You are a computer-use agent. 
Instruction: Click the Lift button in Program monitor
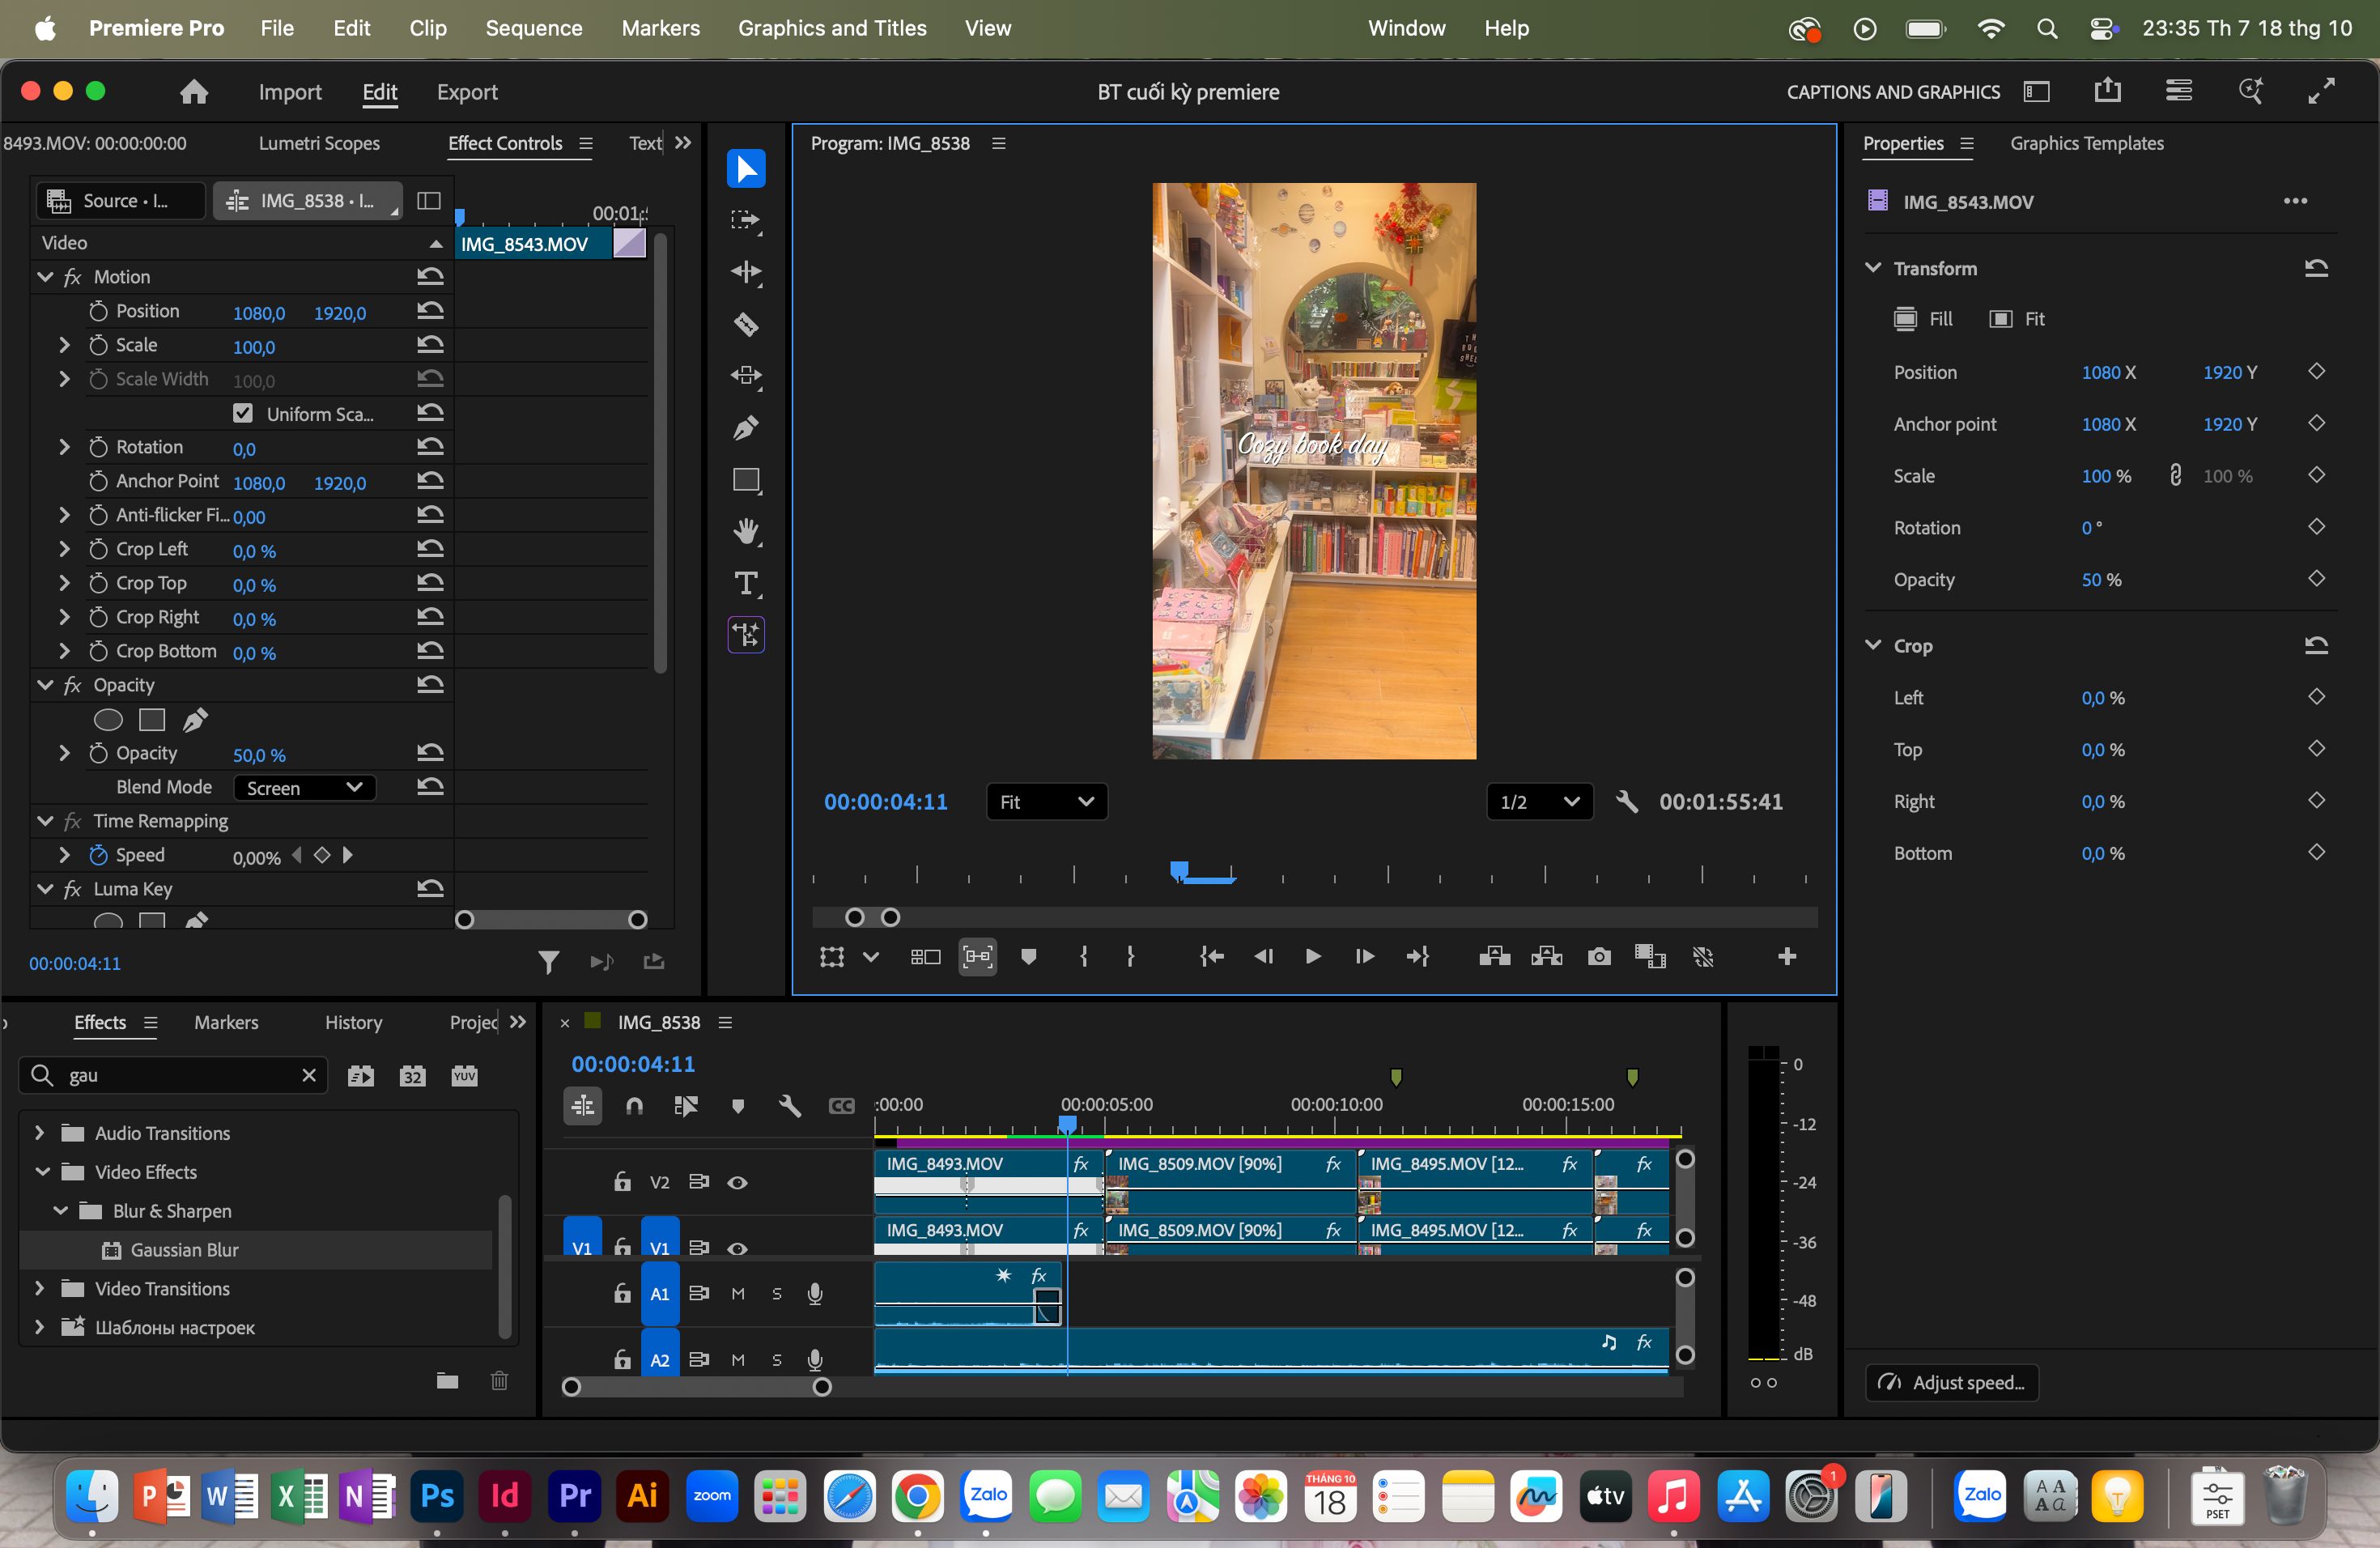pos(1494,957)
